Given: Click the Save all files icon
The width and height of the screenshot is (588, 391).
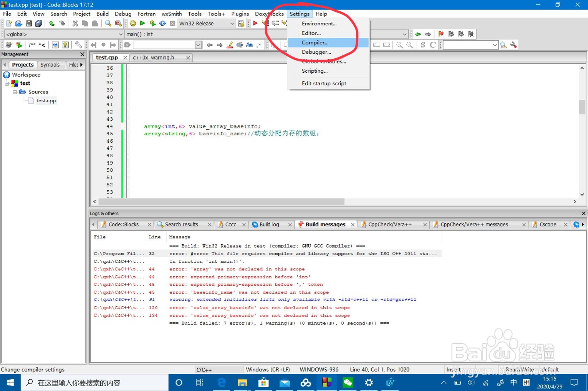Looking at the screenshot, I should [x=39, y=23].
